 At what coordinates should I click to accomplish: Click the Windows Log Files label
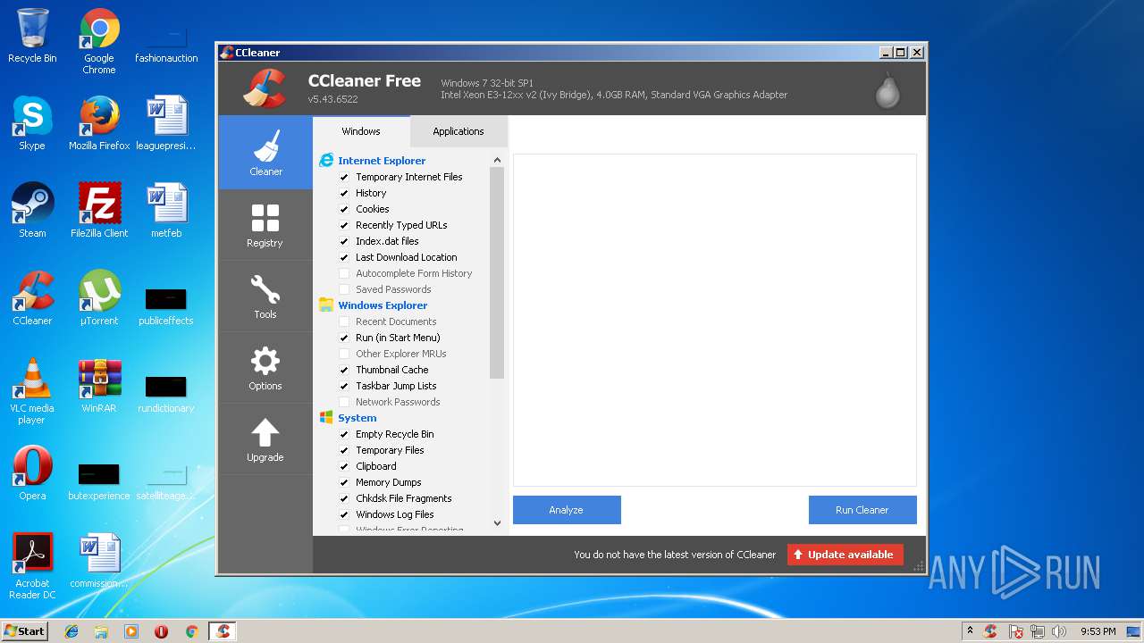coord(395,514)
